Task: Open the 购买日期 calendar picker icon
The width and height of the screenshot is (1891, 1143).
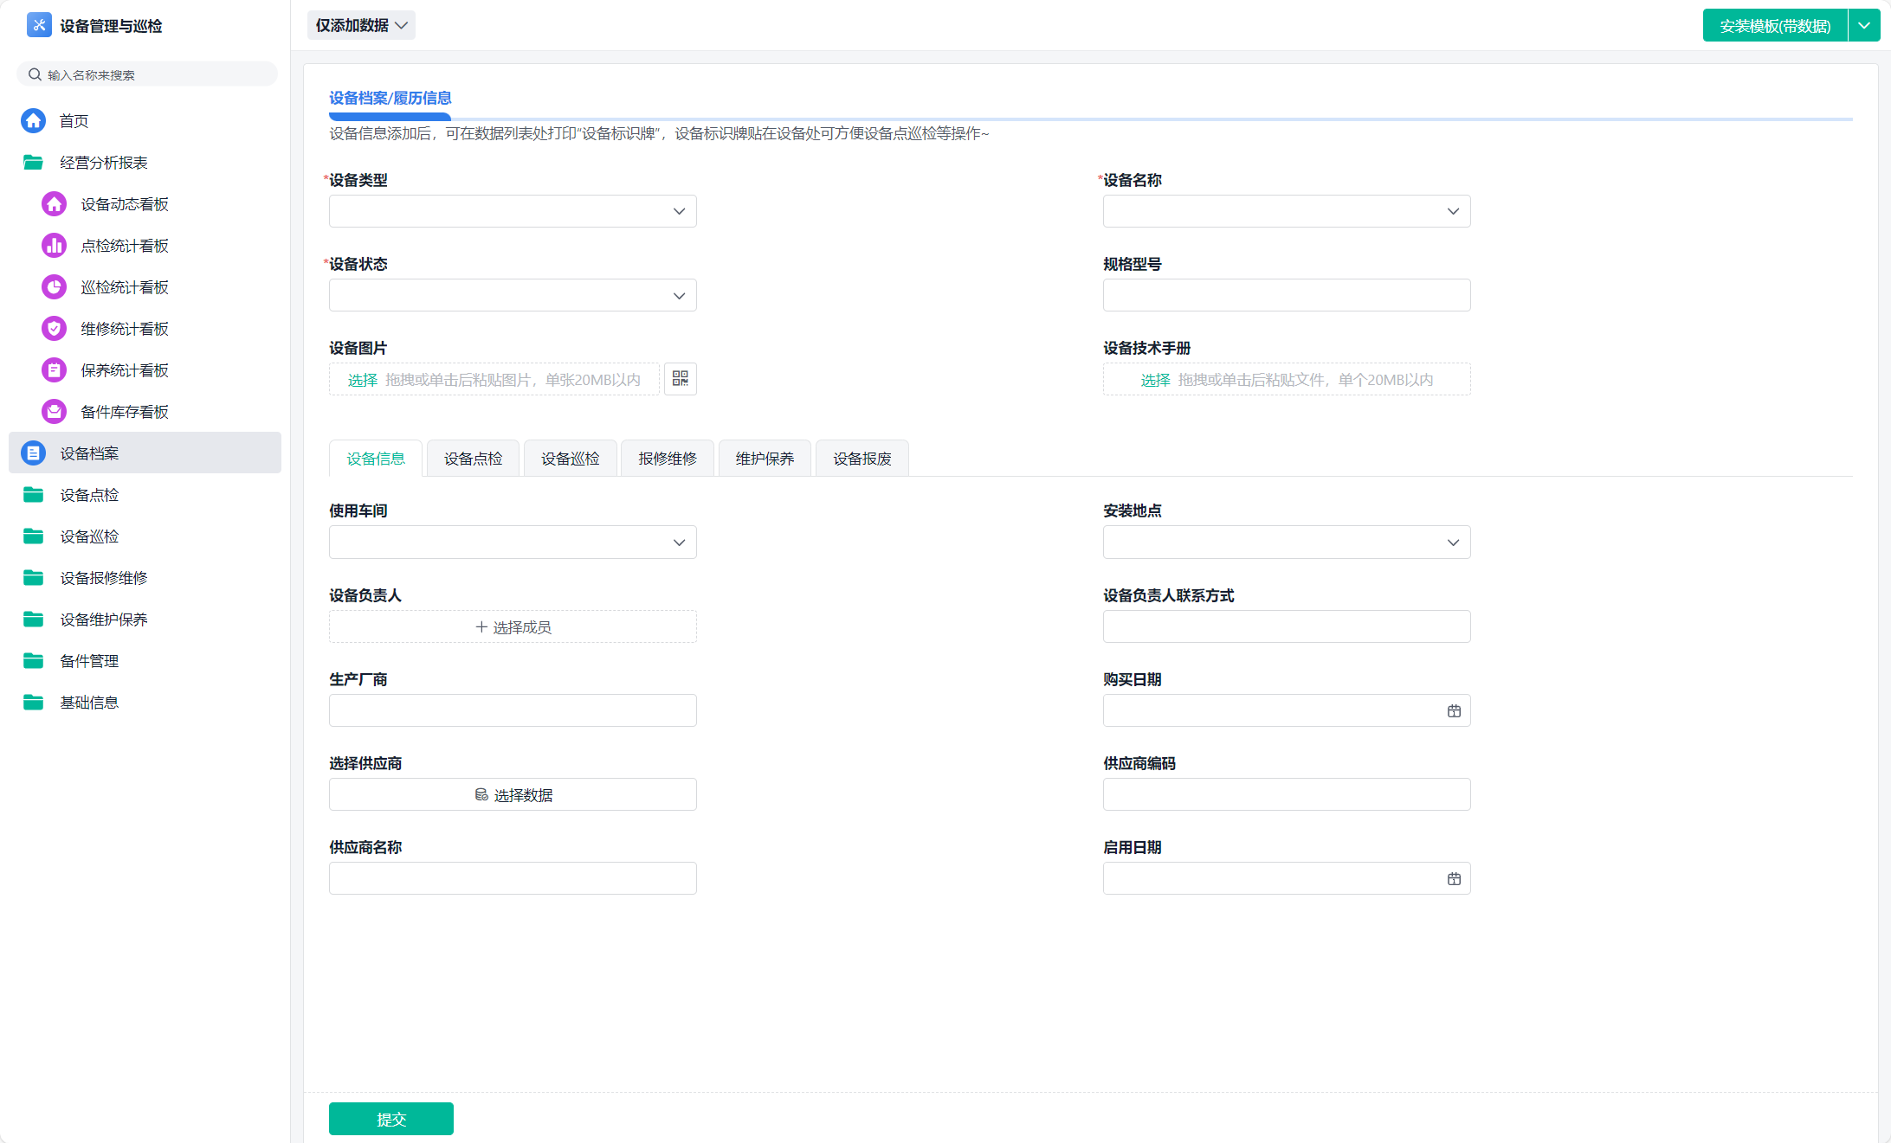Action: [1454, 710]
